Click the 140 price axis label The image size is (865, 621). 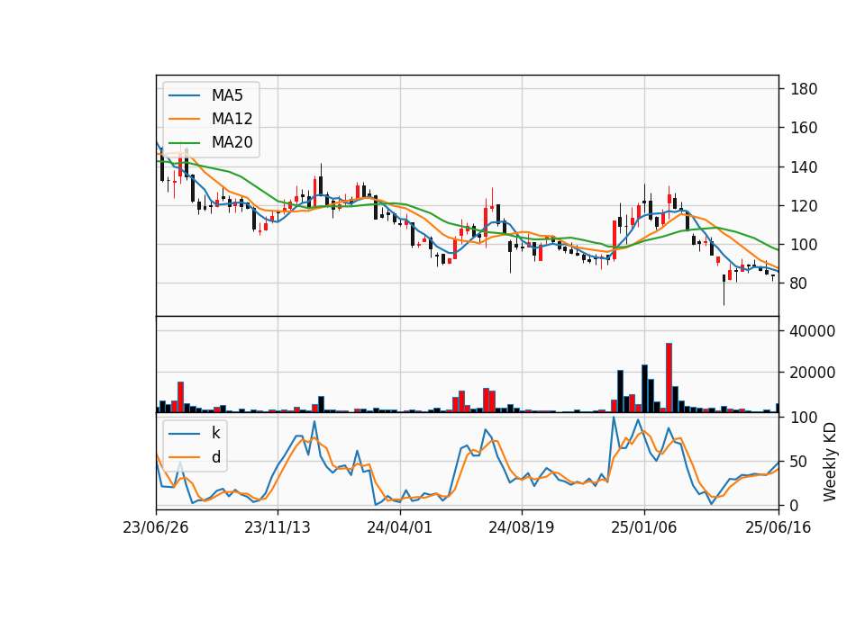[x=804, y=167]
